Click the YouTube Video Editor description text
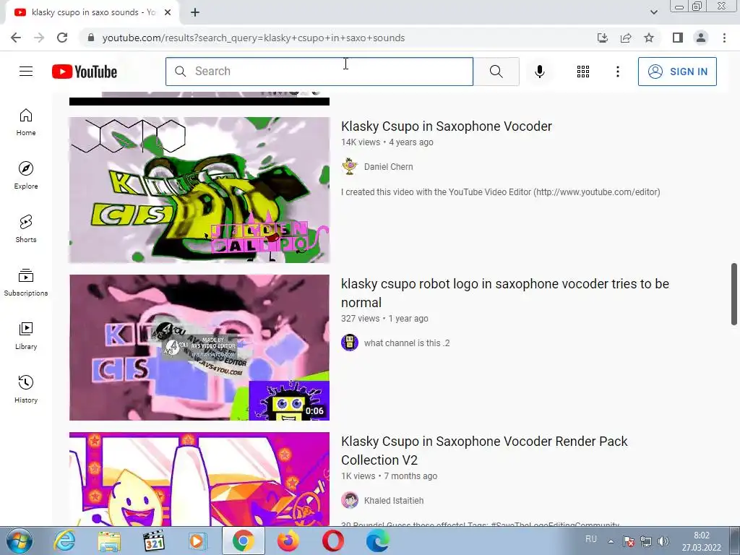The height and width of the screenshot is (555, 740). click(500, 192)
